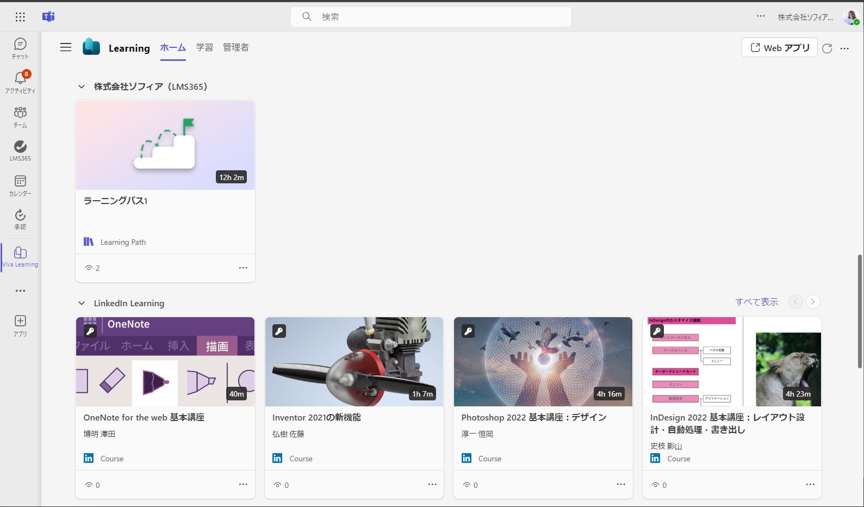
Task: Open Photoshop 2022 基本講座：デザイン title
Action: coord(534,417)
